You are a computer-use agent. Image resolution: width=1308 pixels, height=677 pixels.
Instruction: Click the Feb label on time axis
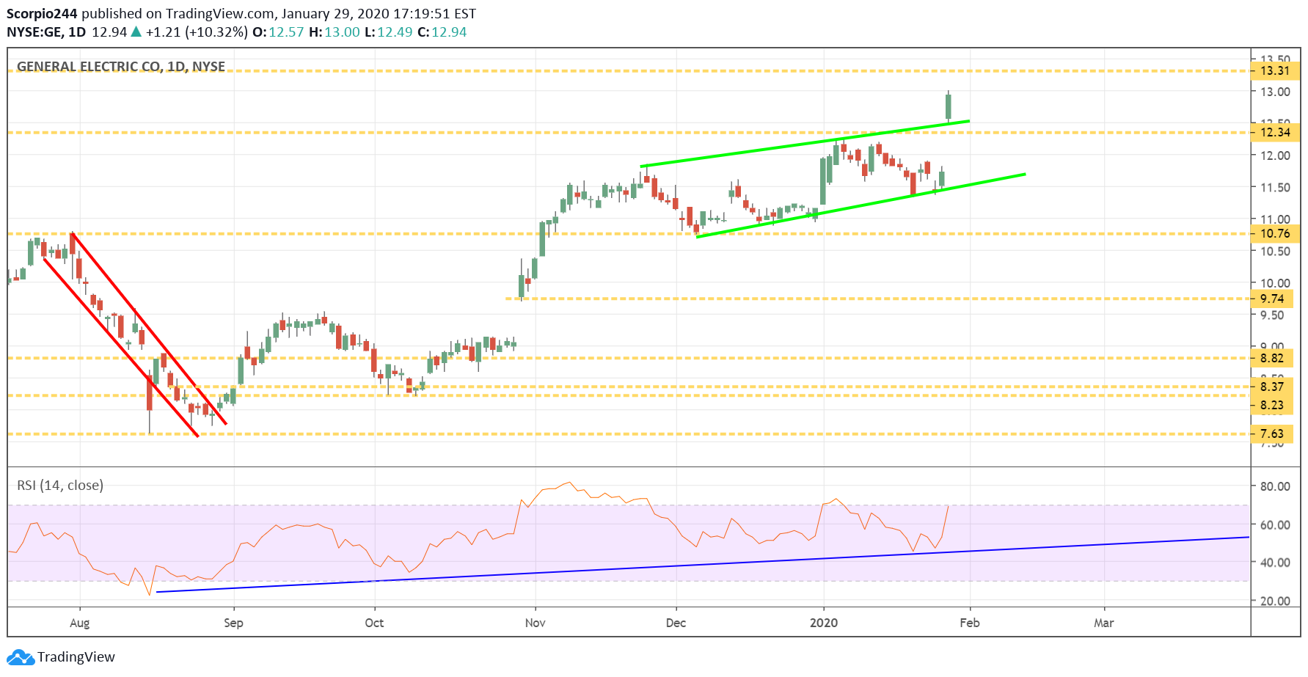click(970, 623)
